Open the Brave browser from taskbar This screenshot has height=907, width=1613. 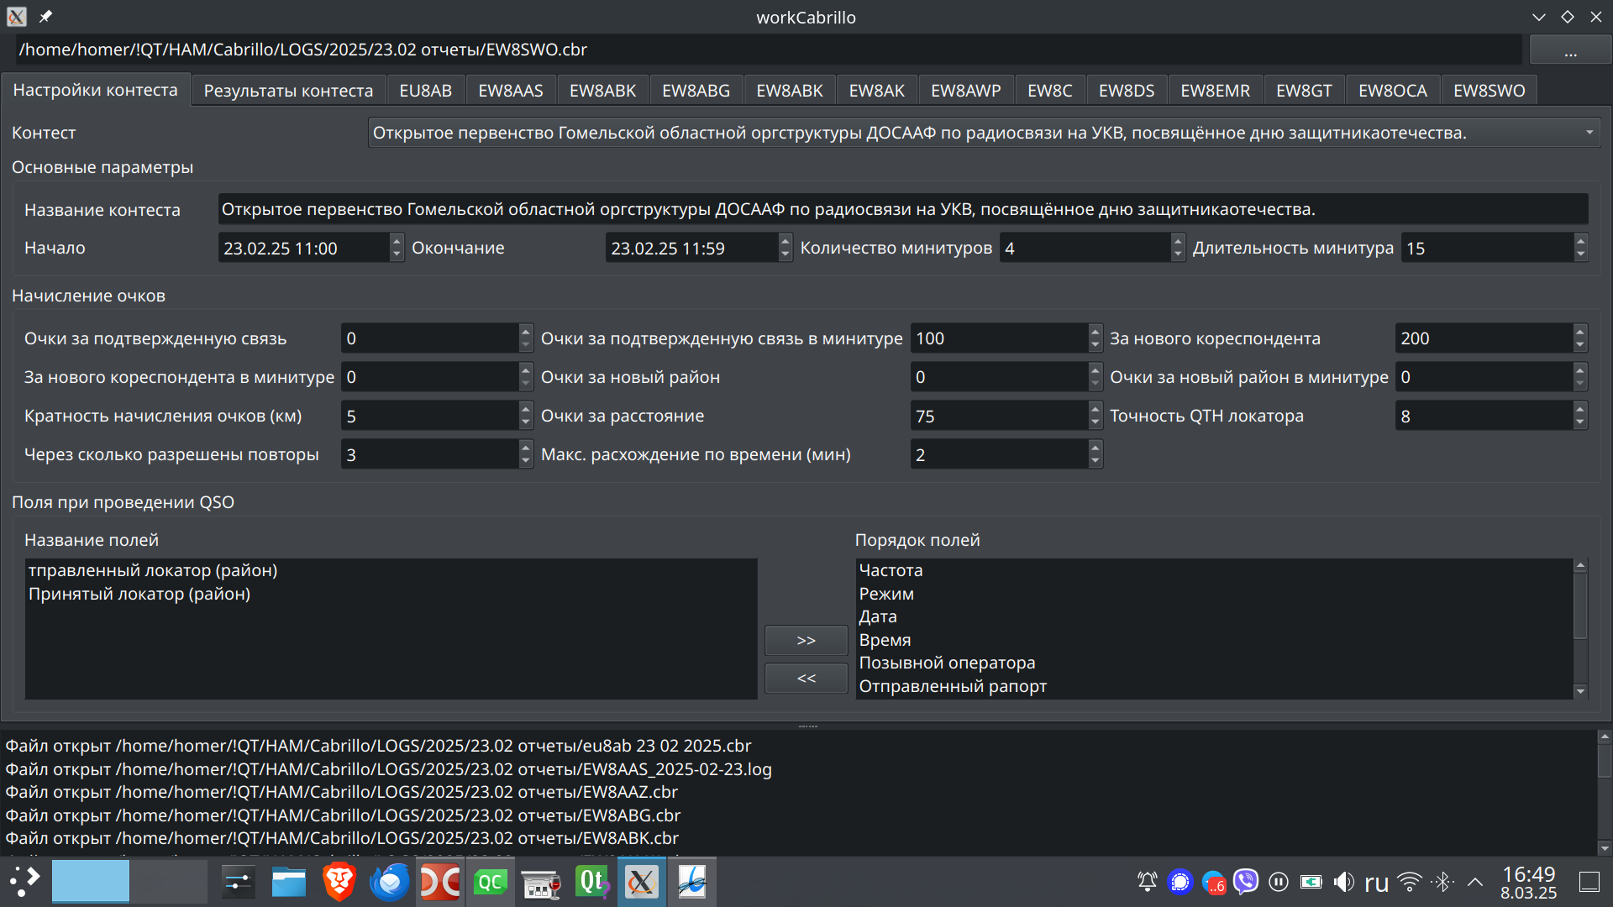tap(339, 882)
